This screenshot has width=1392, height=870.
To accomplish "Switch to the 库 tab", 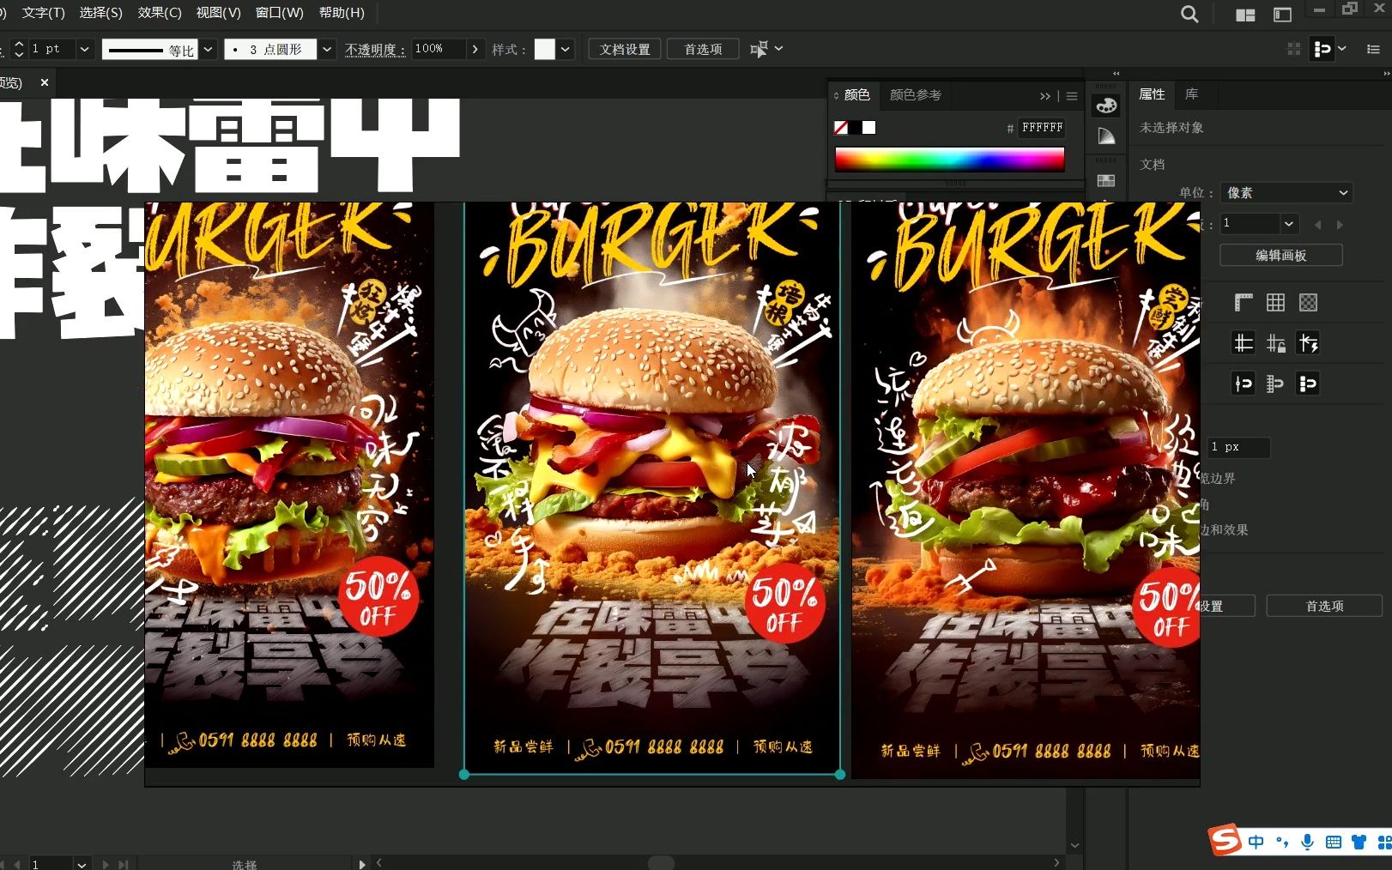I will pyautogui.click(x=1191, y=94).
